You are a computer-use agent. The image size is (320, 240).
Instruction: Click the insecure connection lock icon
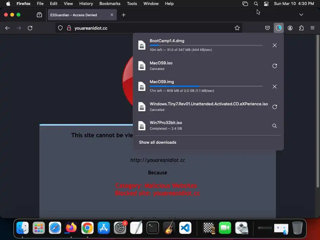(69, 28)
